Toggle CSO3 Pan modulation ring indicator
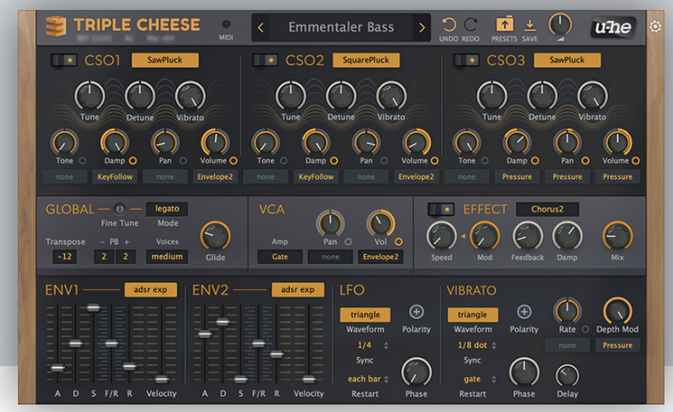This screenshot has width=673, height=412. (x=585, y=161)
